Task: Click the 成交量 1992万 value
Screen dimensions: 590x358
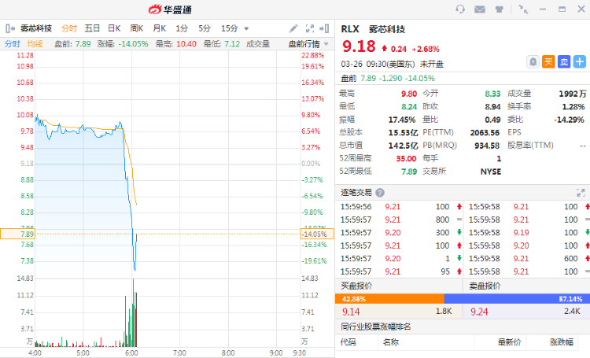Action: pos(573,94)
